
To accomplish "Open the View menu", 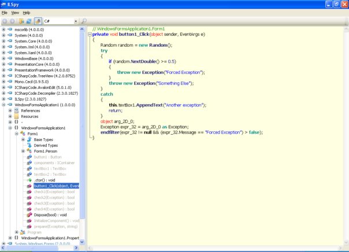I will [x=15, y=13].
